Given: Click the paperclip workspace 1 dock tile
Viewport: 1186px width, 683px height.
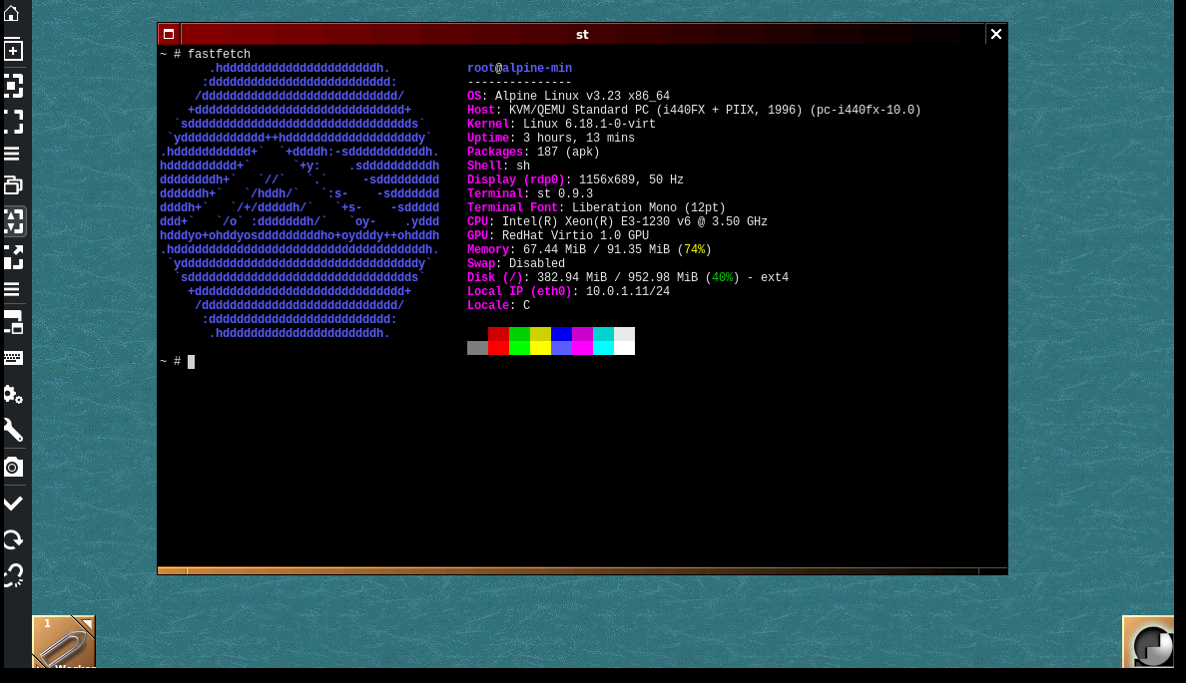Looking at the screenshot, I should (x=63, y=642).
